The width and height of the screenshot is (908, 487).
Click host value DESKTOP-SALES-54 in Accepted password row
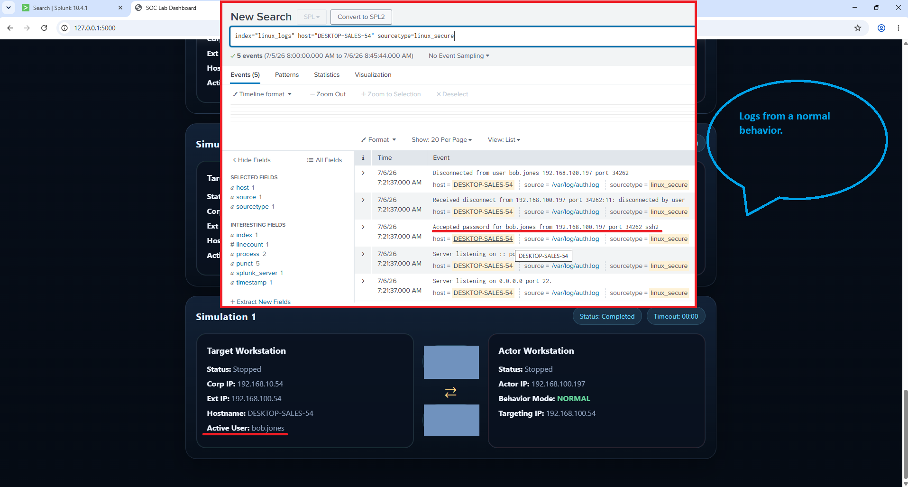coord(483,239)
